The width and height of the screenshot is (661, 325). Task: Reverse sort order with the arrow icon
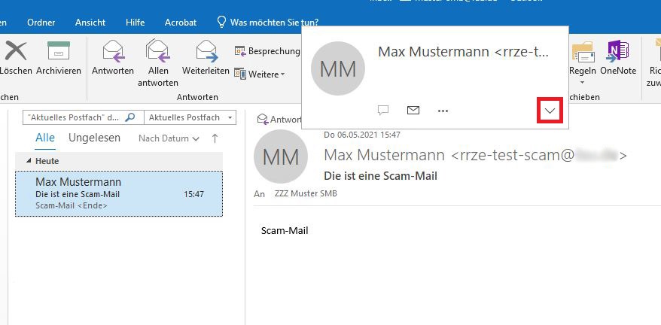(215, 138)
